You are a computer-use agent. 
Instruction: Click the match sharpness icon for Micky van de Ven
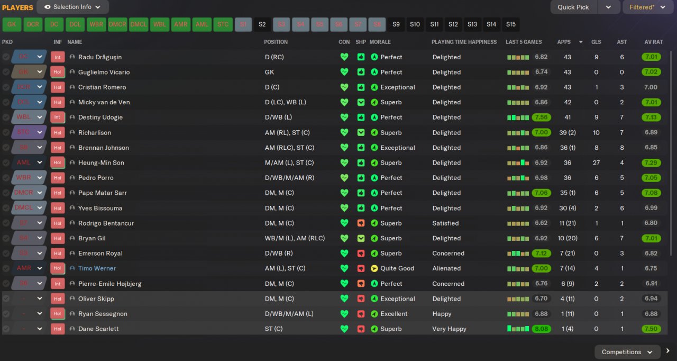pyautogui.click(x=361, y=102)
